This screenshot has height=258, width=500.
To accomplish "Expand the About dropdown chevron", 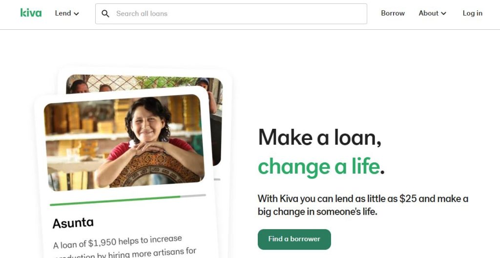I will pyautogui.click(x=443, y=13).
